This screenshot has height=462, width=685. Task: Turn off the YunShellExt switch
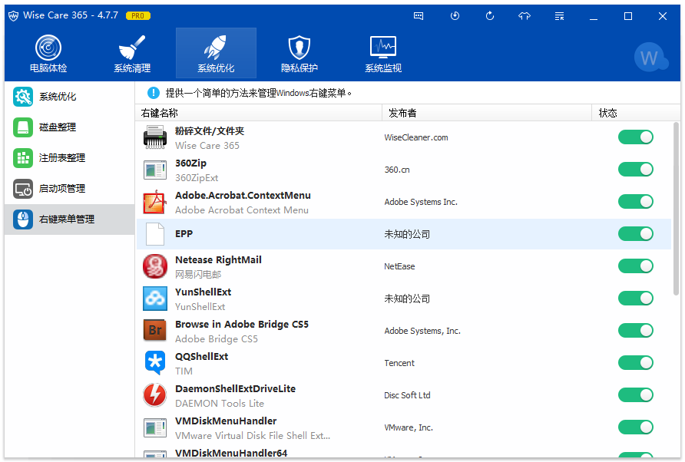coord(636,299)
